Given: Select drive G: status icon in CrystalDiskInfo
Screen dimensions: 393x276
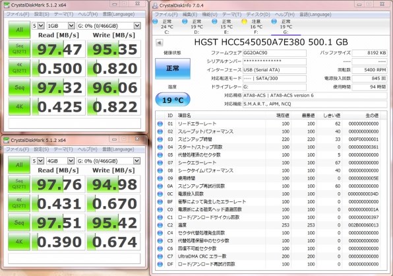Looking at the screenshot, I should coord(274,22).
